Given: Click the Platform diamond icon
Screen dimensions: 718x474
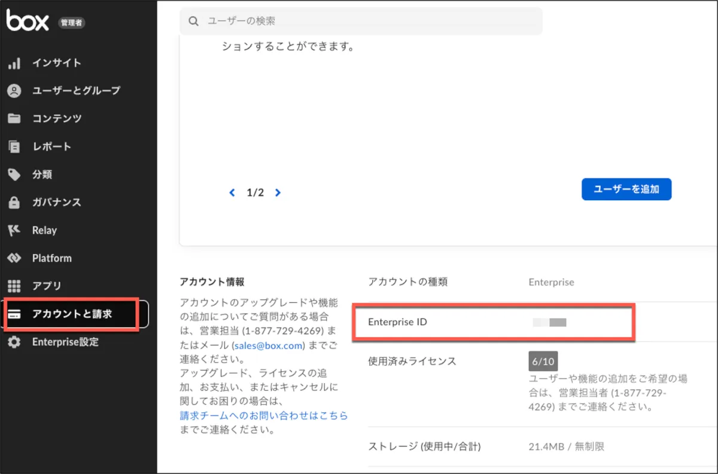Looking at the screenshot, I should (x=14, y=258).
